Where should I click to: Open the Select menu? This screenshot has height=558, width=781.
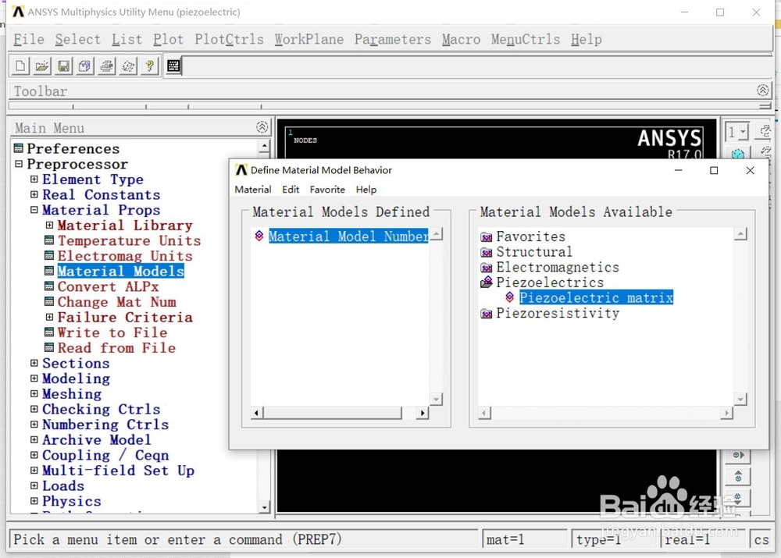(x=77, y=39)
